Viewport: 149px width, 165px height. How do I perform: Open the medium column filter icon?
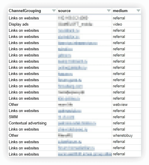(138, 11)
